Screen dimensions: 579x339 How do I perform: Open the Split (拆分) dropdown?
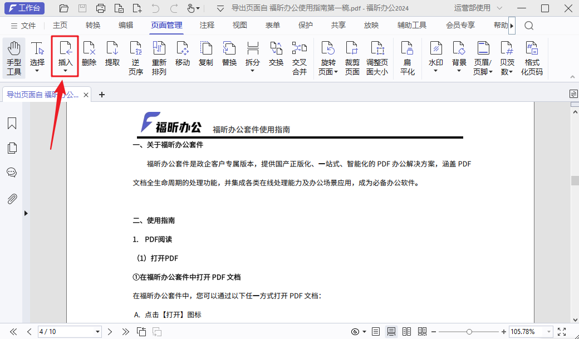pos(253,71)
